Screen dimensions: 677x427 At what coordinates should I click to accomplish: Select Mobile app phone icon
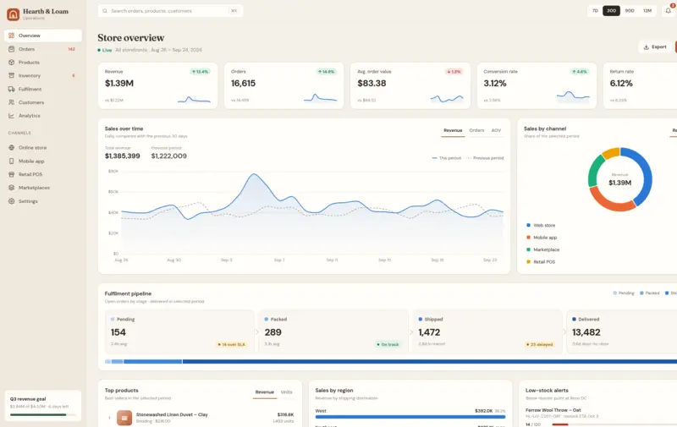(11, 161)
